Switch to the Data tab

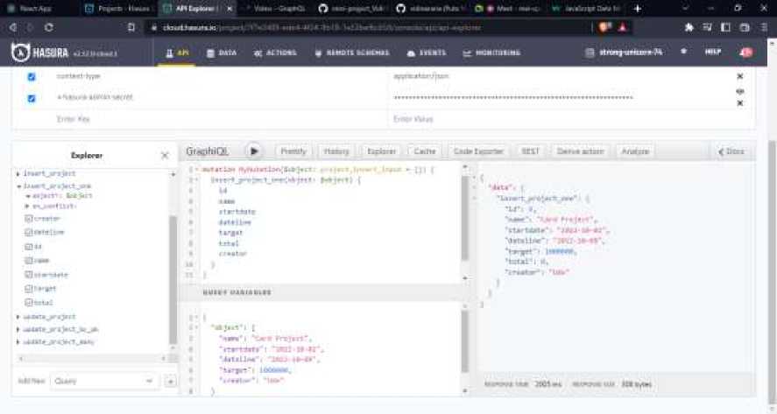(x=222, y=53)
